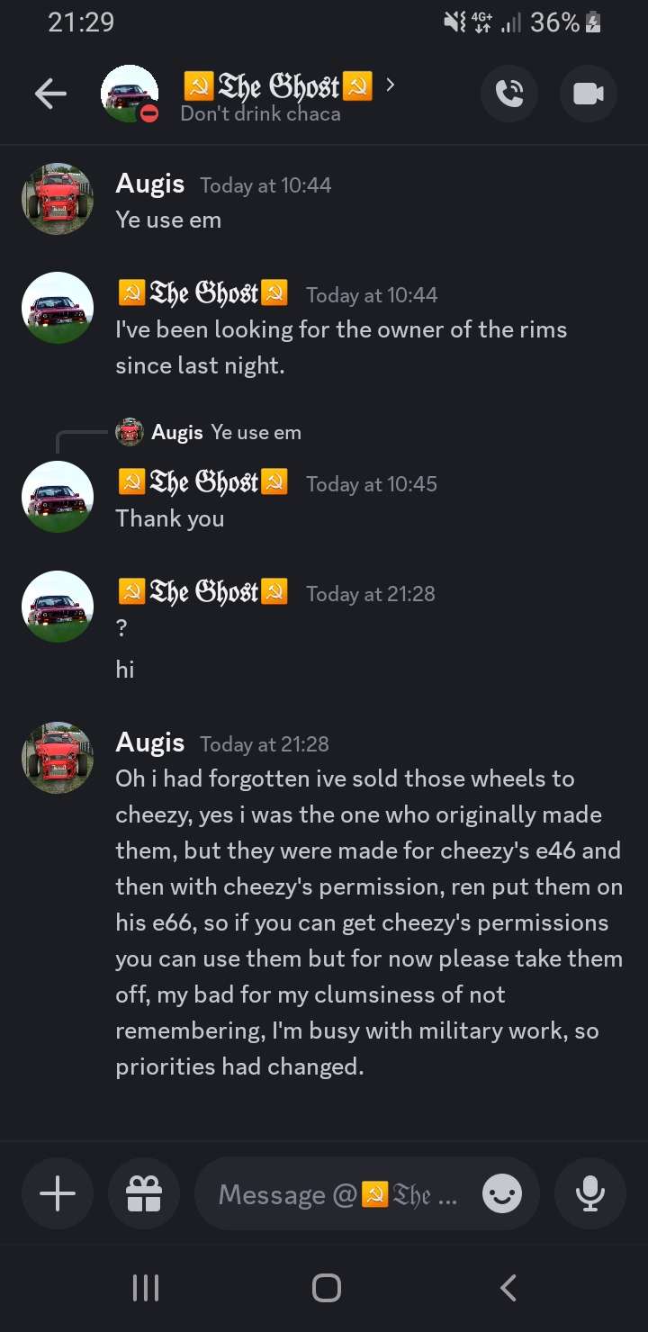Open the gift icon

[143, 1193]
